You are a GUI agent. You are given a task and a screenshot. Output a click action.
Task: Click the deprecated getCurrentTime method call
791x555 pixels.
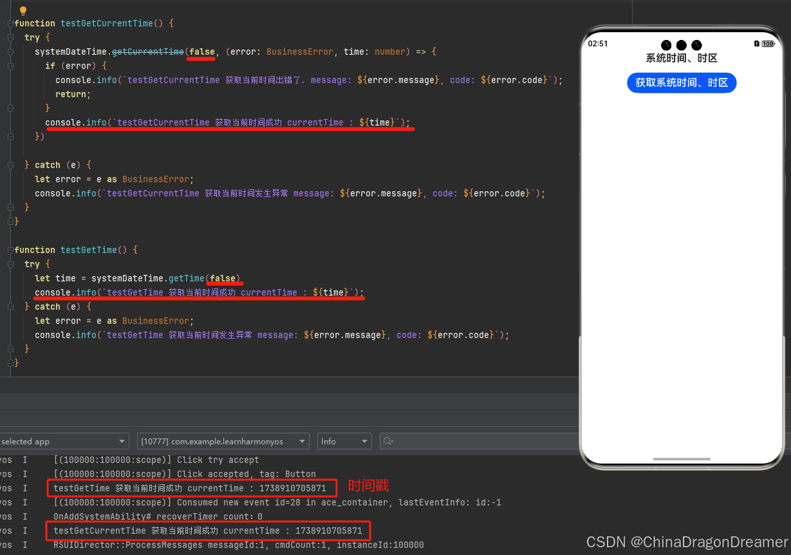coord(148,52)
